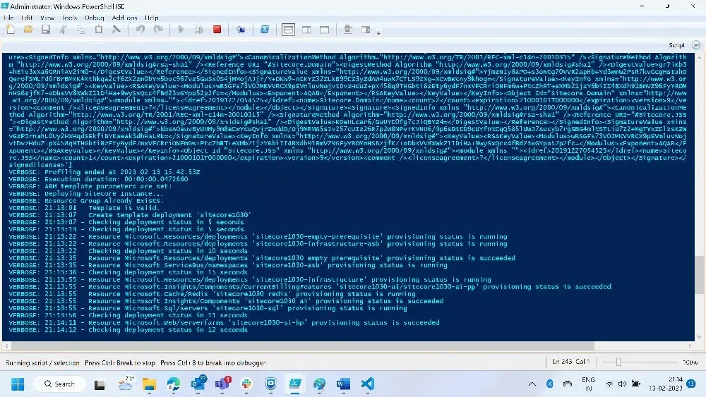Undo the last action in the toolbar
The image size is (706, 397).
coord(140,30)
